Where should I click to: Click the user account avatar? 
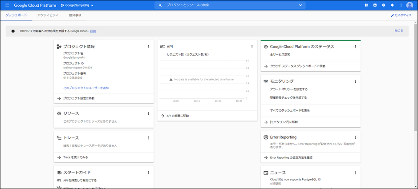point(410,5)
